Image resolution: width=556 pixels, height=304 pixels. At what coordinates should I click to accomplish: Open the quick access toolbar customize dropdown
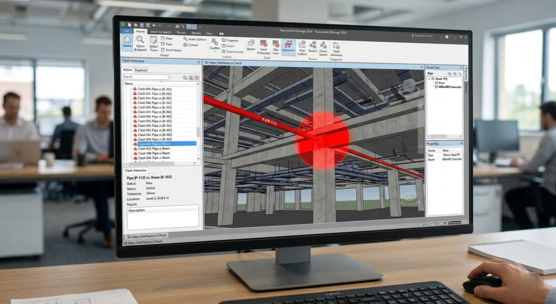(200, 27)
